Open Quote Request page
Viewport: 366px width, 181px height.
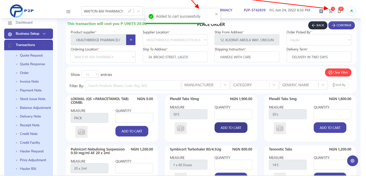click(31, 55)
